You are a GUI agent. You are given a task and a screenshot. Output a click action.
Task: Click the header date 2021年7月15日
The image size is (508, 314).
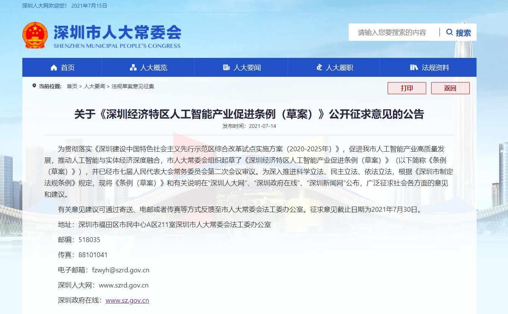click(89, 6)
